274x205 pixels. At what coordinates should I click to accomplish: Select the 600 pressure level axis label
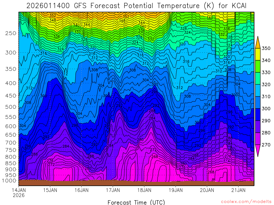(x=11, y=126)
